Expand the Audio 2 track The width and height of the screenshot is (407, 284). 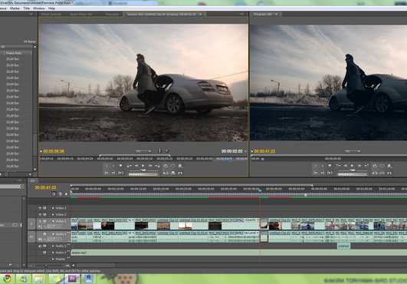tap(53, 246)
